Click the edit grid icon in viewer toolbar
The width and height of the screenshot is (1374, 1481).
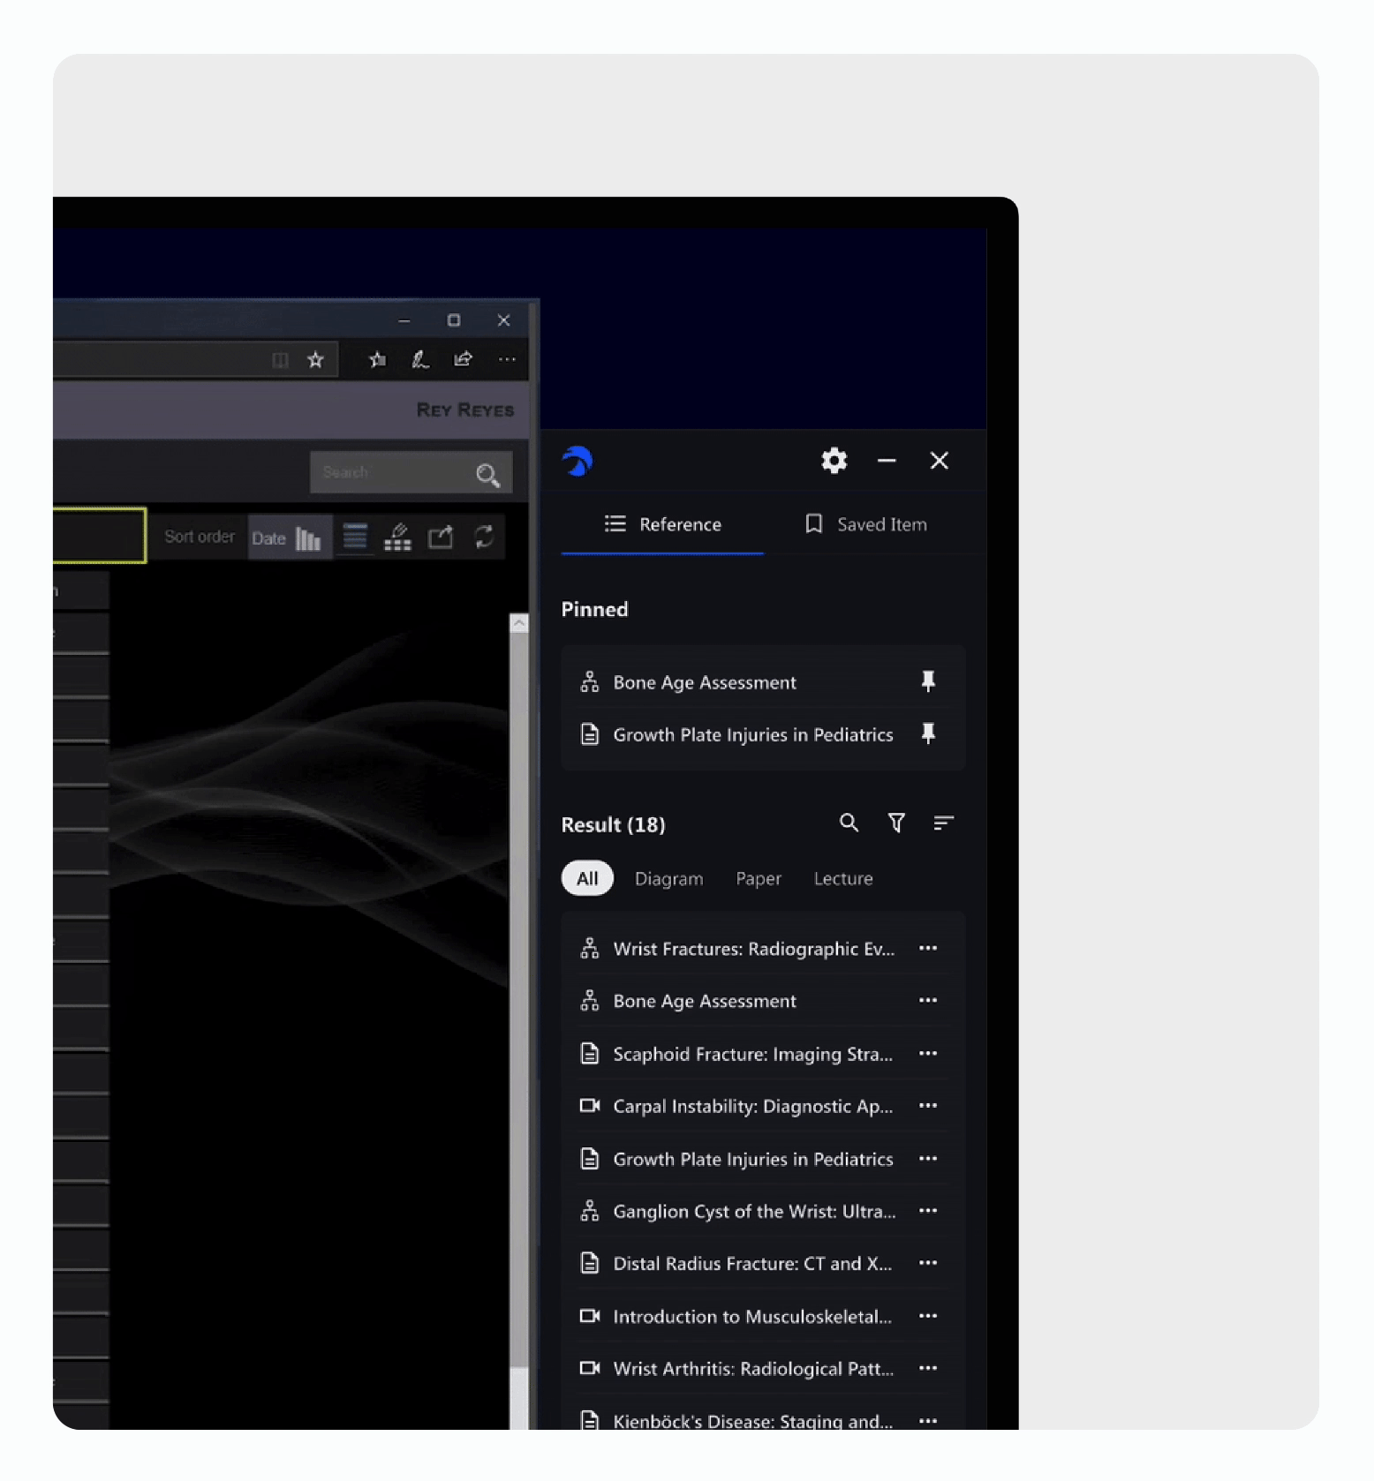click(x=398, y=537)
